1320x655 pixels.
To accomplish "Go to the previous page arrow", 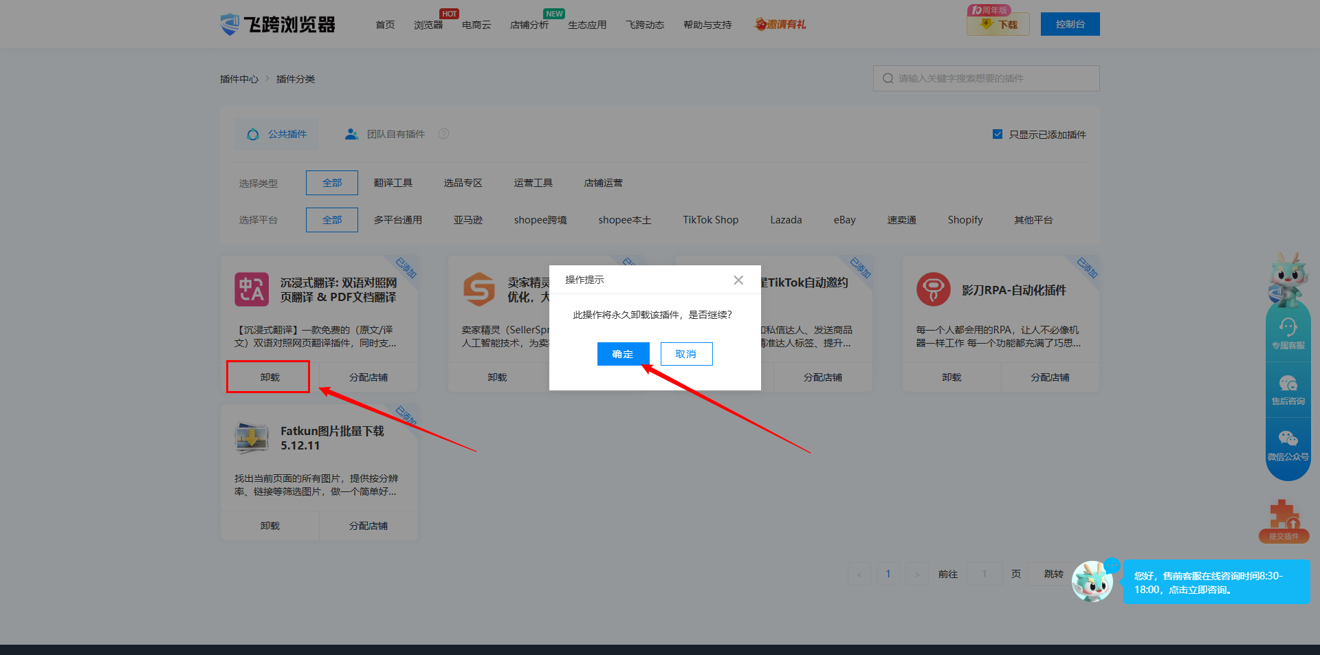I will tap(859, 574).
